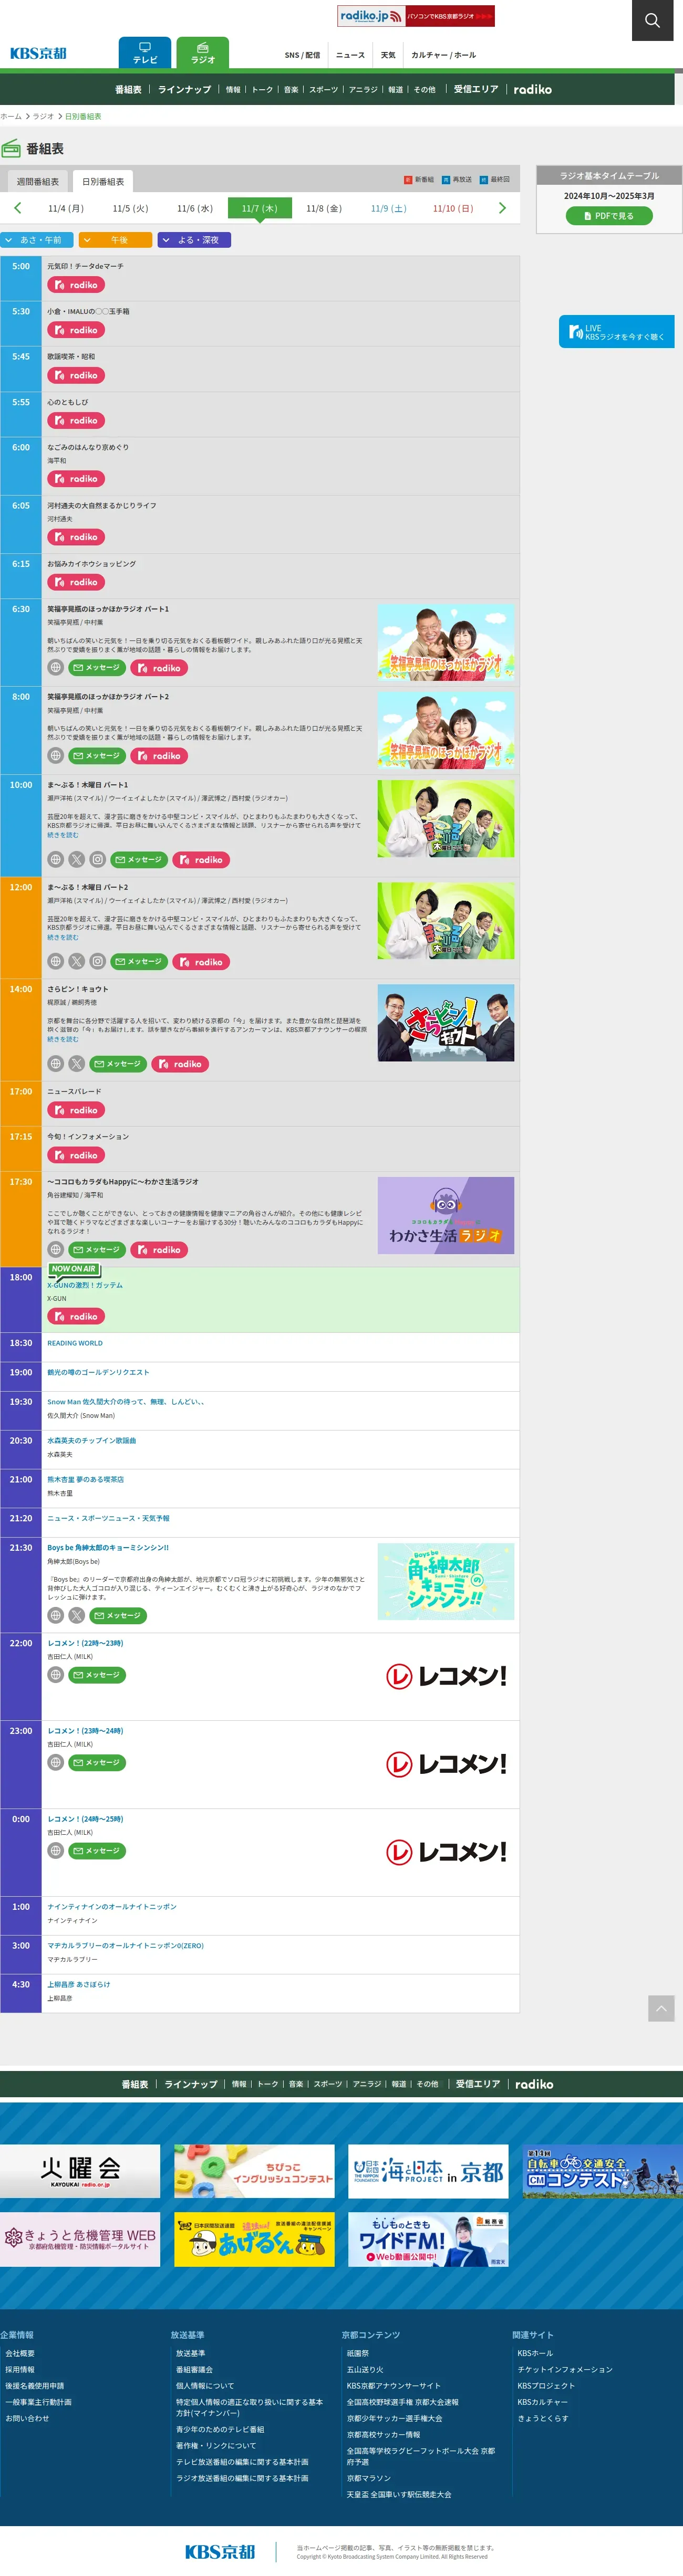The height and width of the screenshot is (2576, 683).
Task: Open the 火曜会 KAYOUKAI banner
Action: tap(80, 2171)
